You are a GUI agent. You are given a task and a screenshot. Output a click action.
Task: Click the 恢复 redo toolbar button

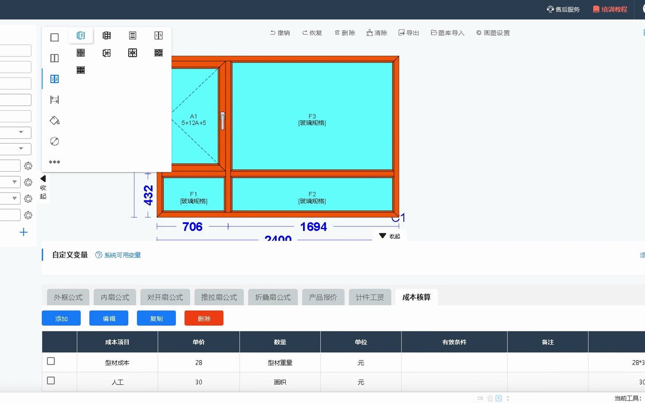pos(312,33)
